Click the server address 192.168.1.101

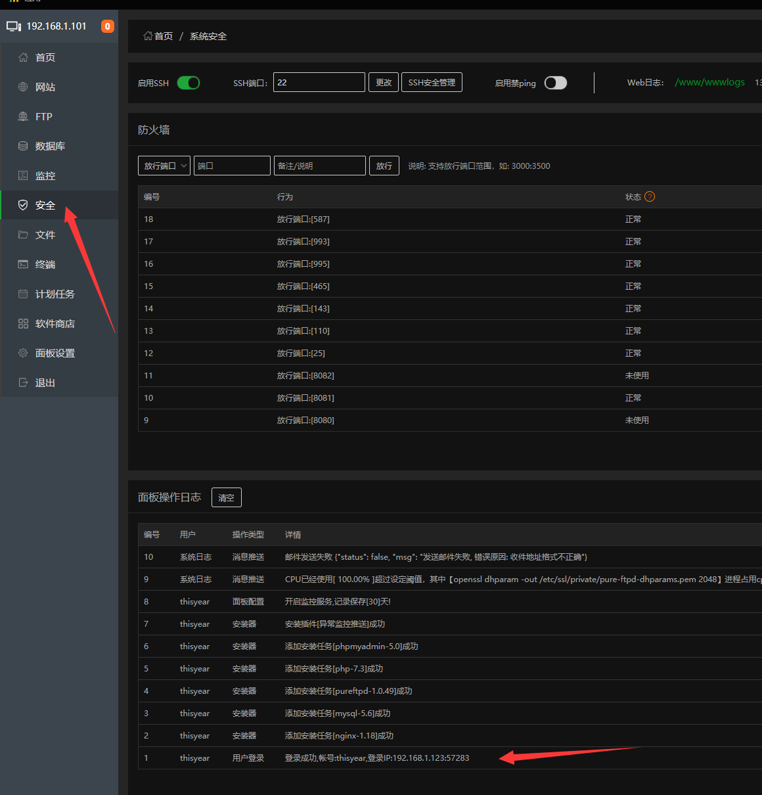click(56, 26)
